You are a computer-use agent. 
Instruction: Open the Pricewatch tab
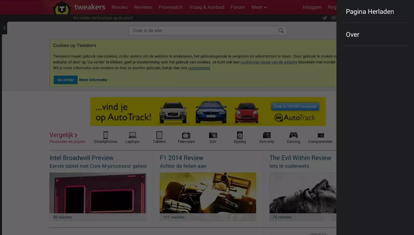click(x=170, y=7)
